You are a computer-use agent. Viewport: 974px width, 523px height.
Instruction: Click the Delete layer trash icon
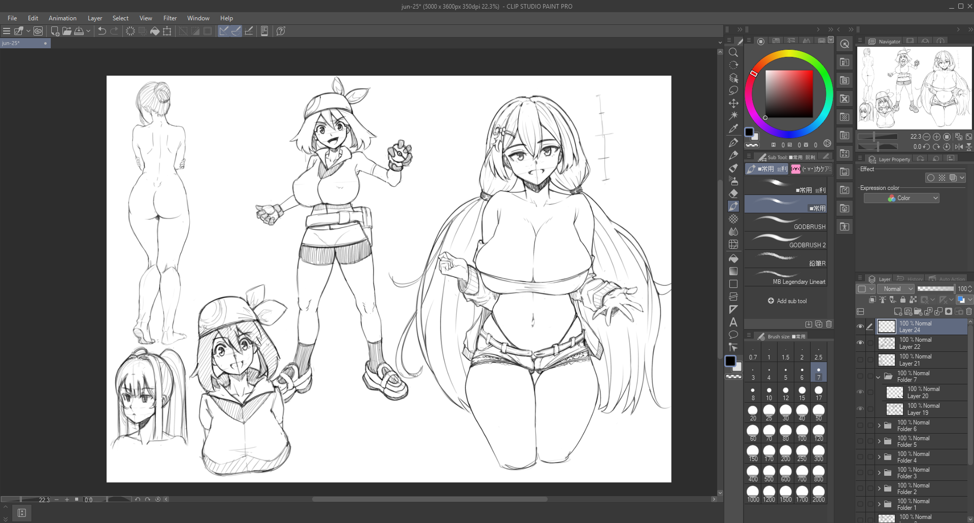pyautogui.click(x=969, y=311)
